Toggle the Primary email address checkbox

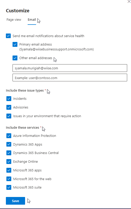click(x=15, y=45)
